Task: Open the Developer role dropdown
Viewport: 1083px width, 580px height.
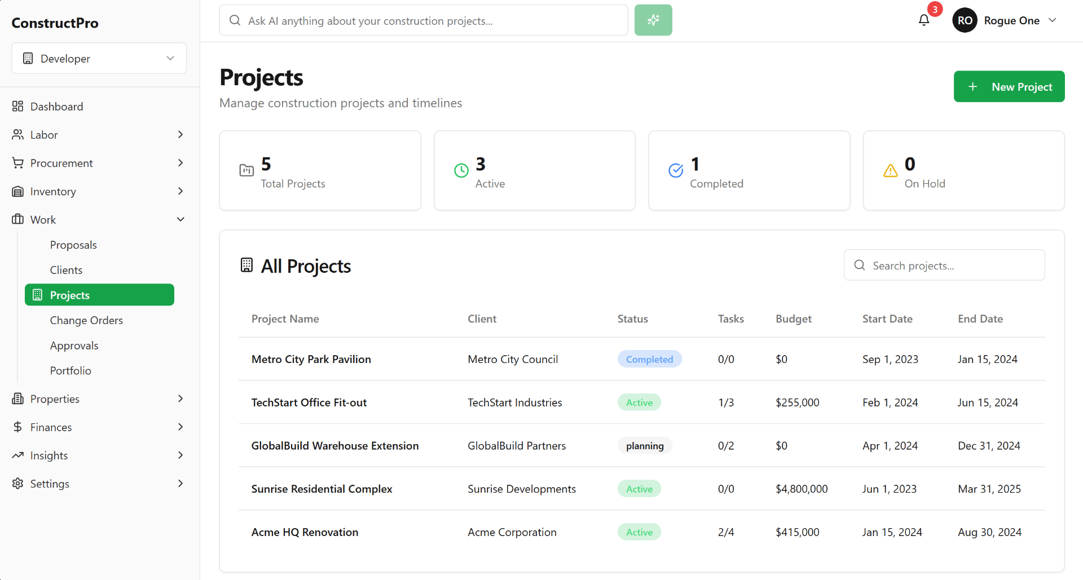Action: 99,58
